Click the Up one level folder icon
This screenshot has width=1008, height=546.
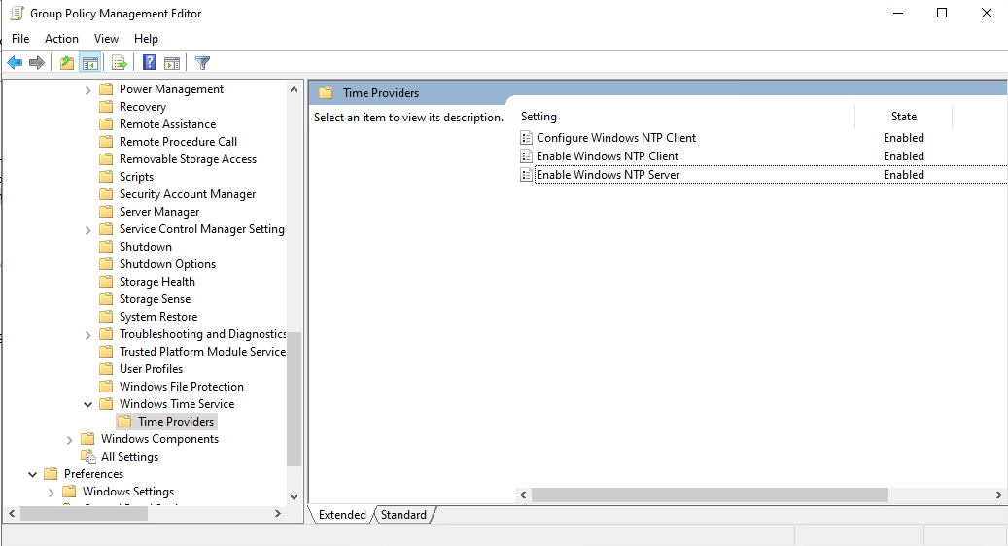point(67,63)
